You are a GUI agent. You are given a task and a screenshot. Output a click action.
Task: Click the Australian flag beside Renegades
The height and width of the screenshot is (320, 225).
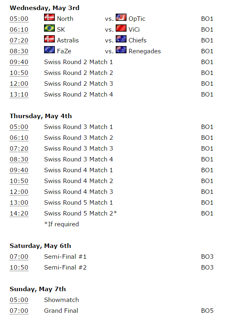pyautogui.click(x=121, y=50)
